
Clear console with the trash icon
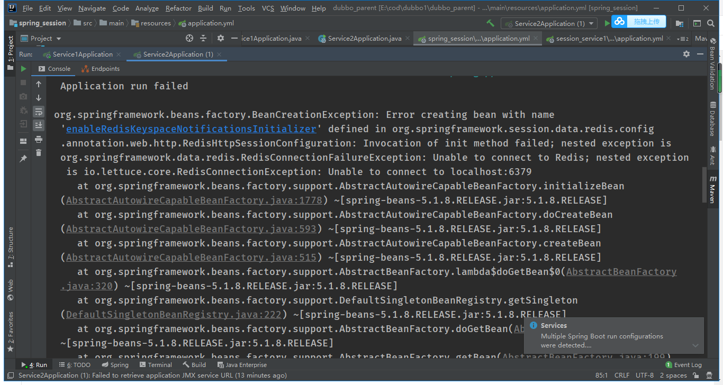click(39, 153)
